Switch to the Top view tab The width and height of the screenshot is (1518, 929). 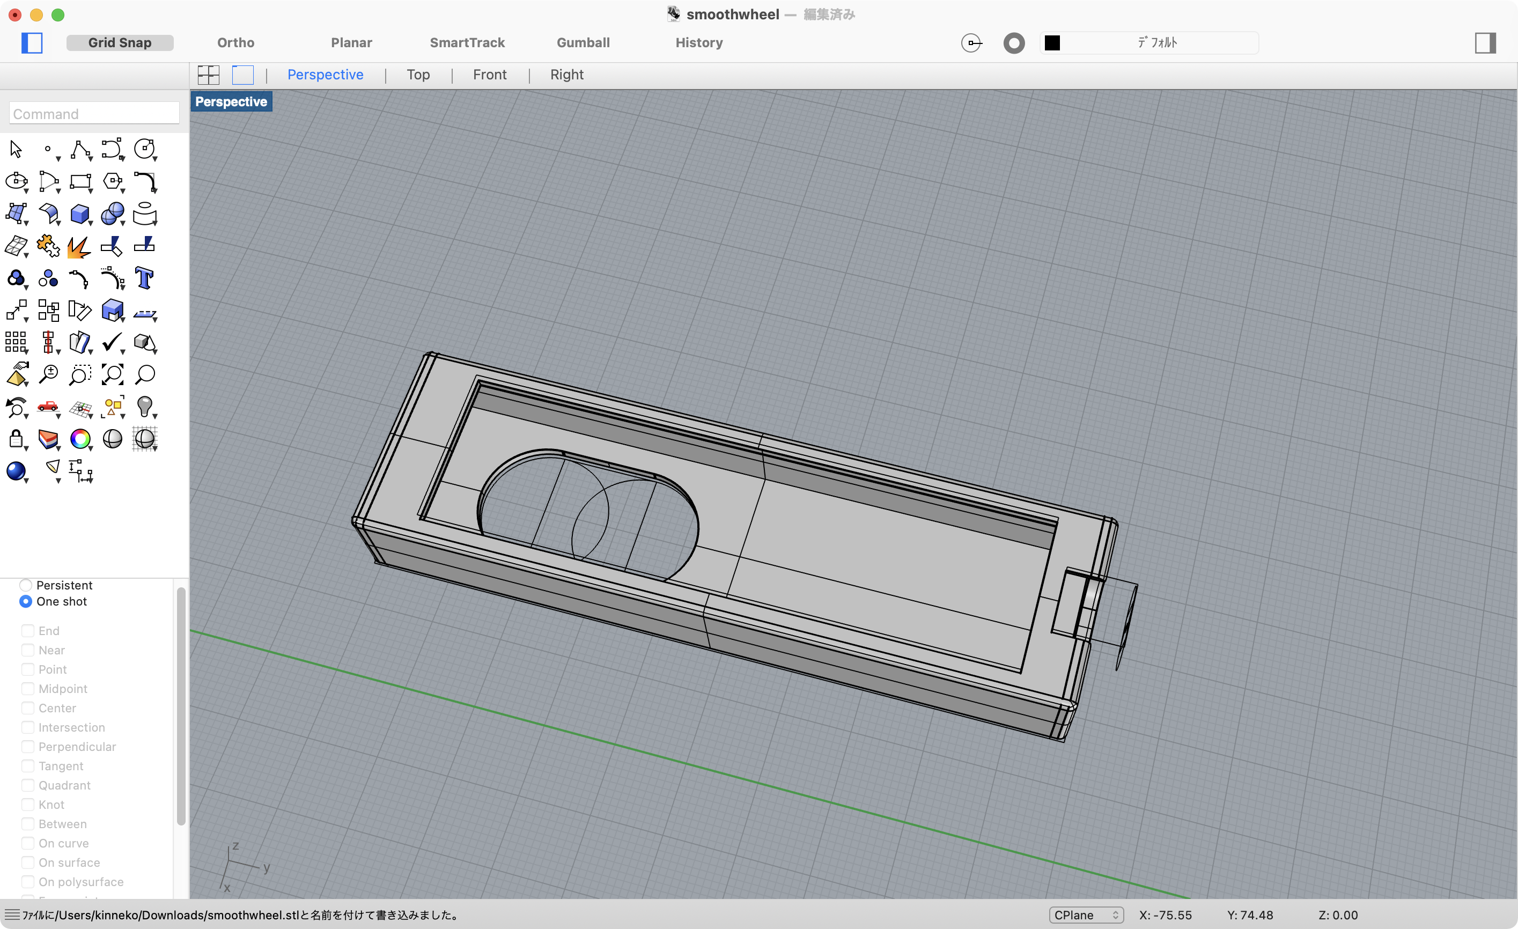click(418, 75)
